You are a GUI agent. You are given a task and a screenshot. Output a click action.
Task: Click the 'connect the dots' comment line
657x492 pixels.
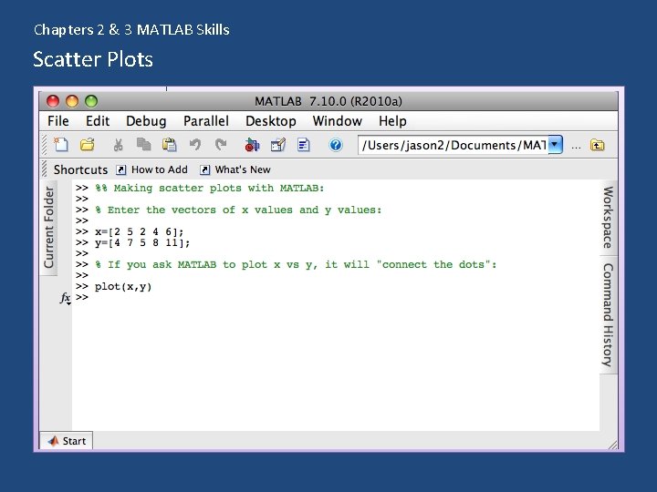(296, 265)
